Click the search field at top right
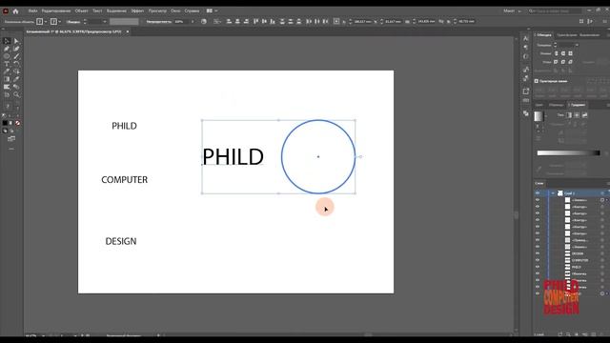The height and width of the screenshot is (343, 610). [555, 10]
